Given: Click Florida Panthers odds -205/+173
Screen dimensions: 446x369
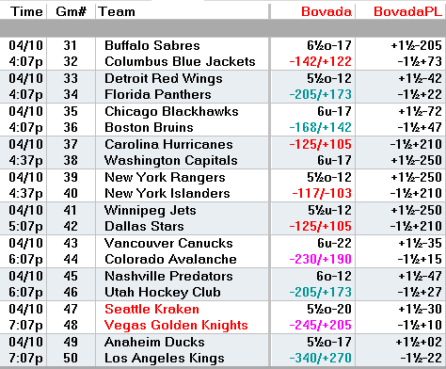Looking at the screenshot, I should (x=320, y=94).
